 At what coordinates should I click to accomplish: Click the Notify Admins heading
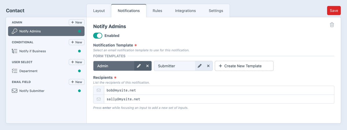110,26
